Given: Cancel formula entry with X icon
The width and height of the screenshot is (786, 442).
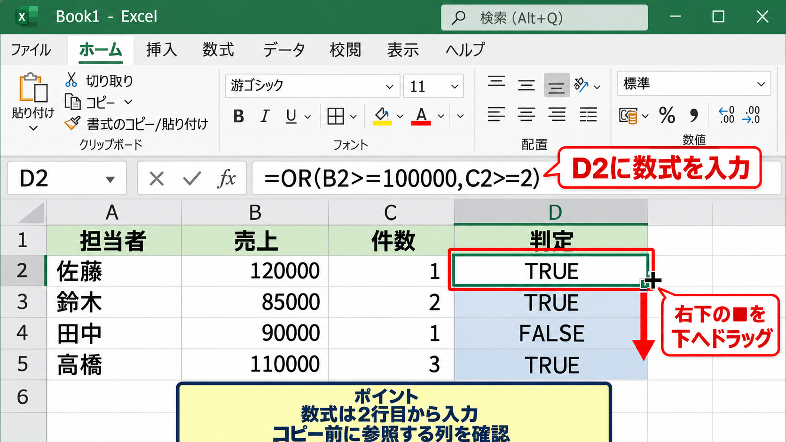Looking at the screenshot, I should tap(157, 179).
